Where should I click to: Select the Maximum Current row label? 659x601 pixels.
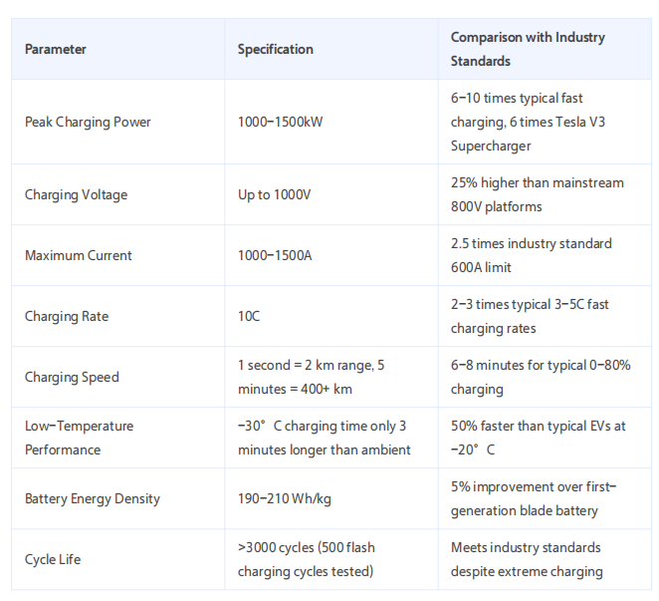pyautogui.click(x=79, y=255)
